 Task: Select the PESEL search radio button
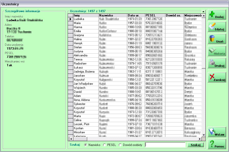coord(104,145)
